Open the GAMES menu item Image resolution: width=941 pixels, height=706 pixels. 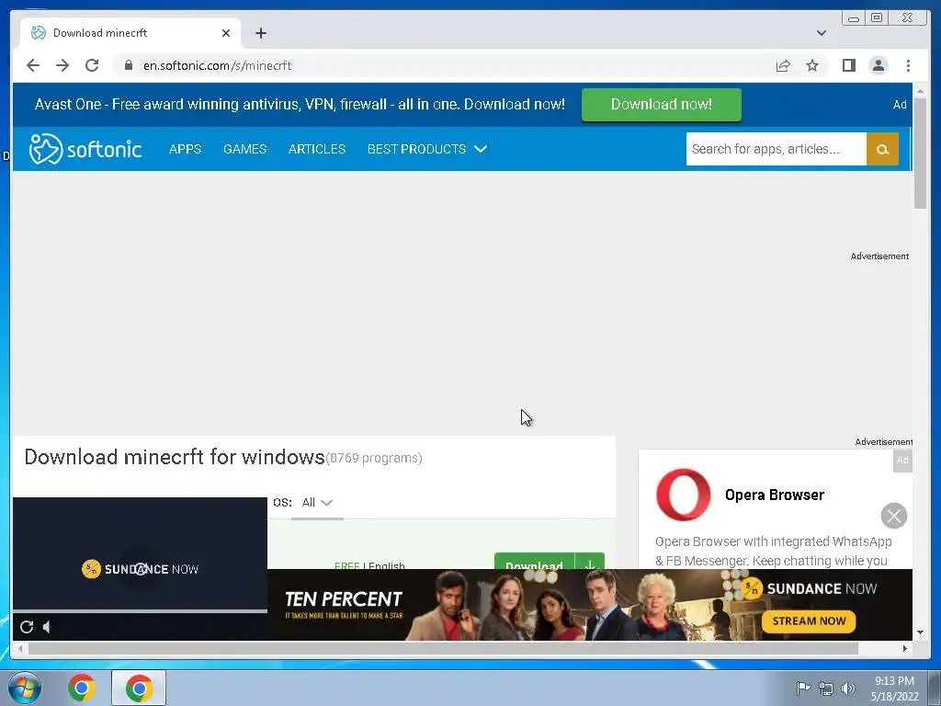coord(244,149)
